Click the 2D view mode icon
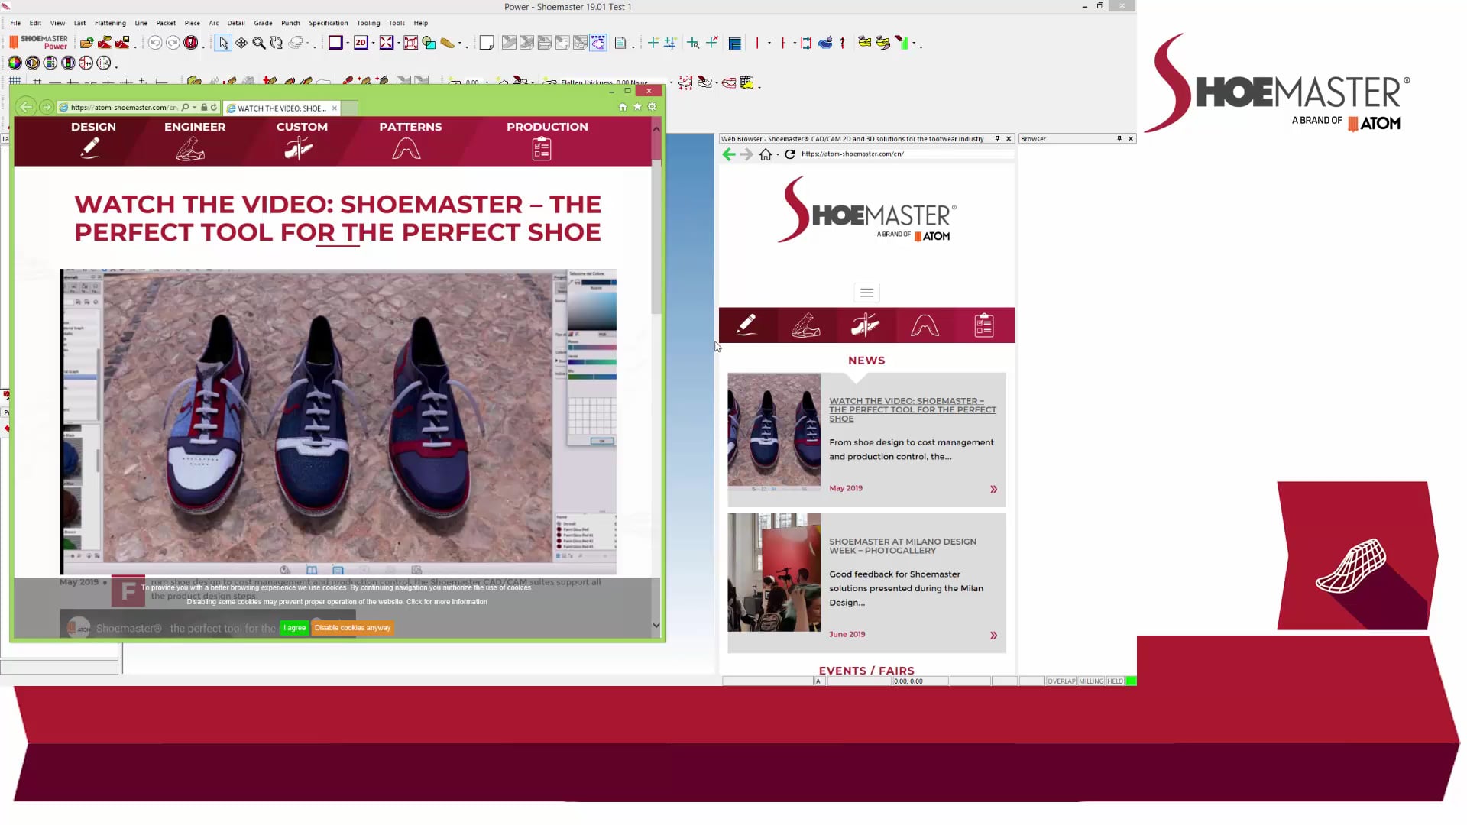 (x=360, y=43)
